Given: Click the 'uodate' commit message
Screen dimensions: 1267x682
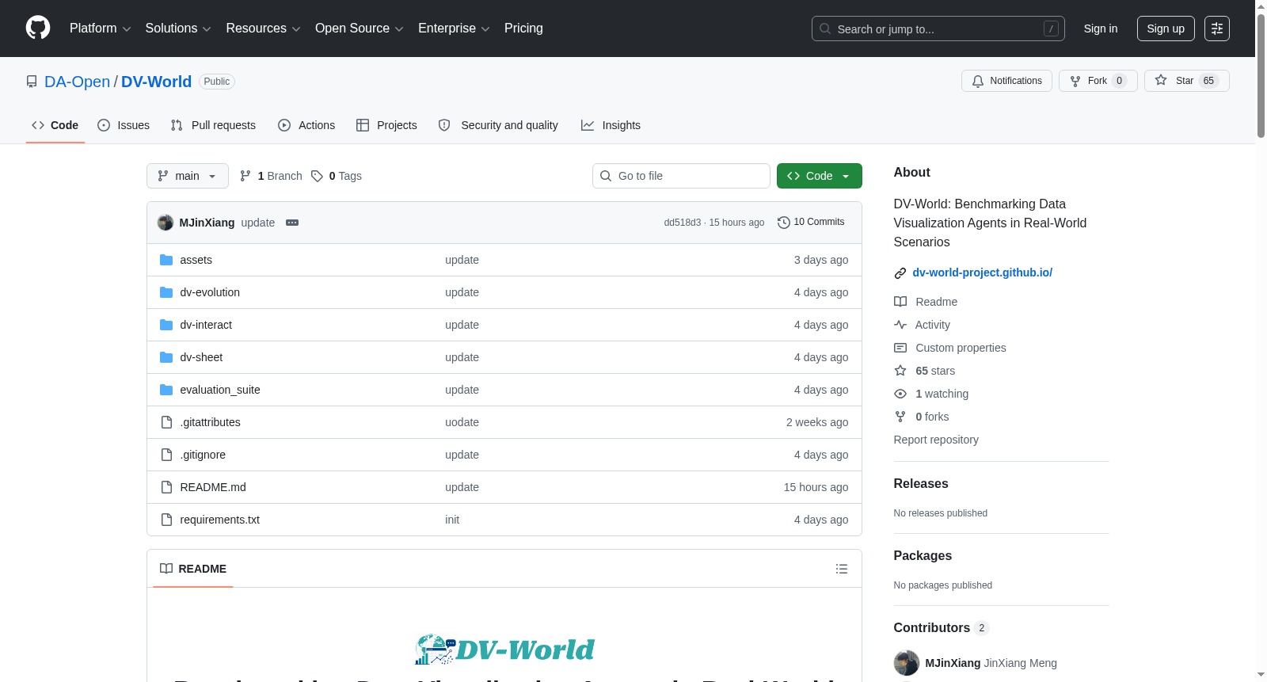Looking at the screenshot, I should point(462,422).
